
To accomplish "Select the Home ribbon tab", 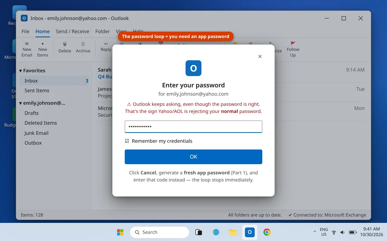I will [x=42, y=32].
